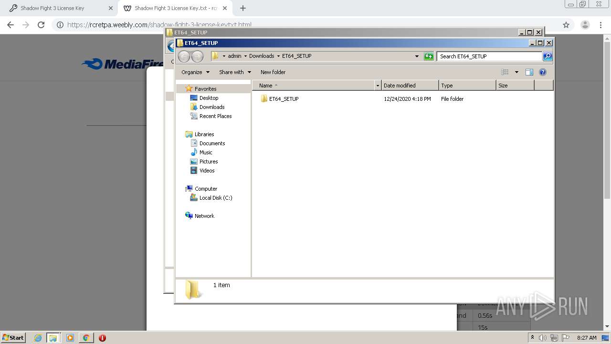The image size is (611, 344).
Task: Click breadcrumb root folder arrow dropdown
Action: (224, 56)
